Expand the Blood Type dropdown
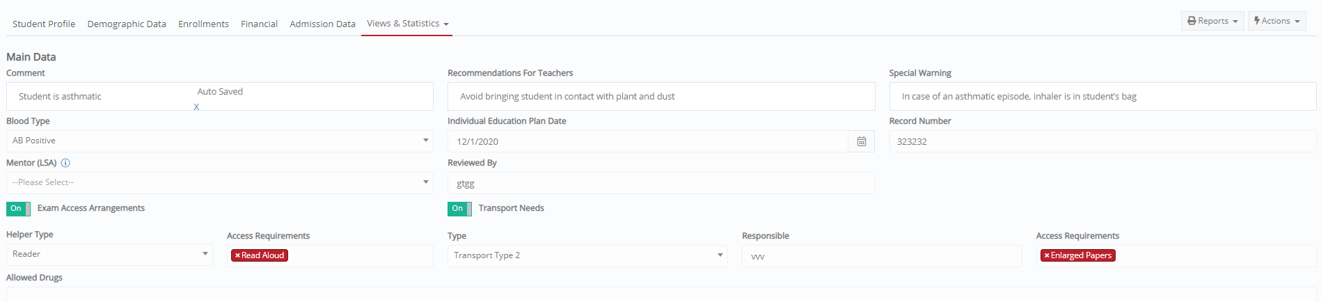 coord(220,141)
